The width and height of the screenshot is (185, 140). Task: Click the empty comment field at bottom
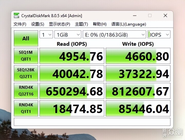[92, 122]
